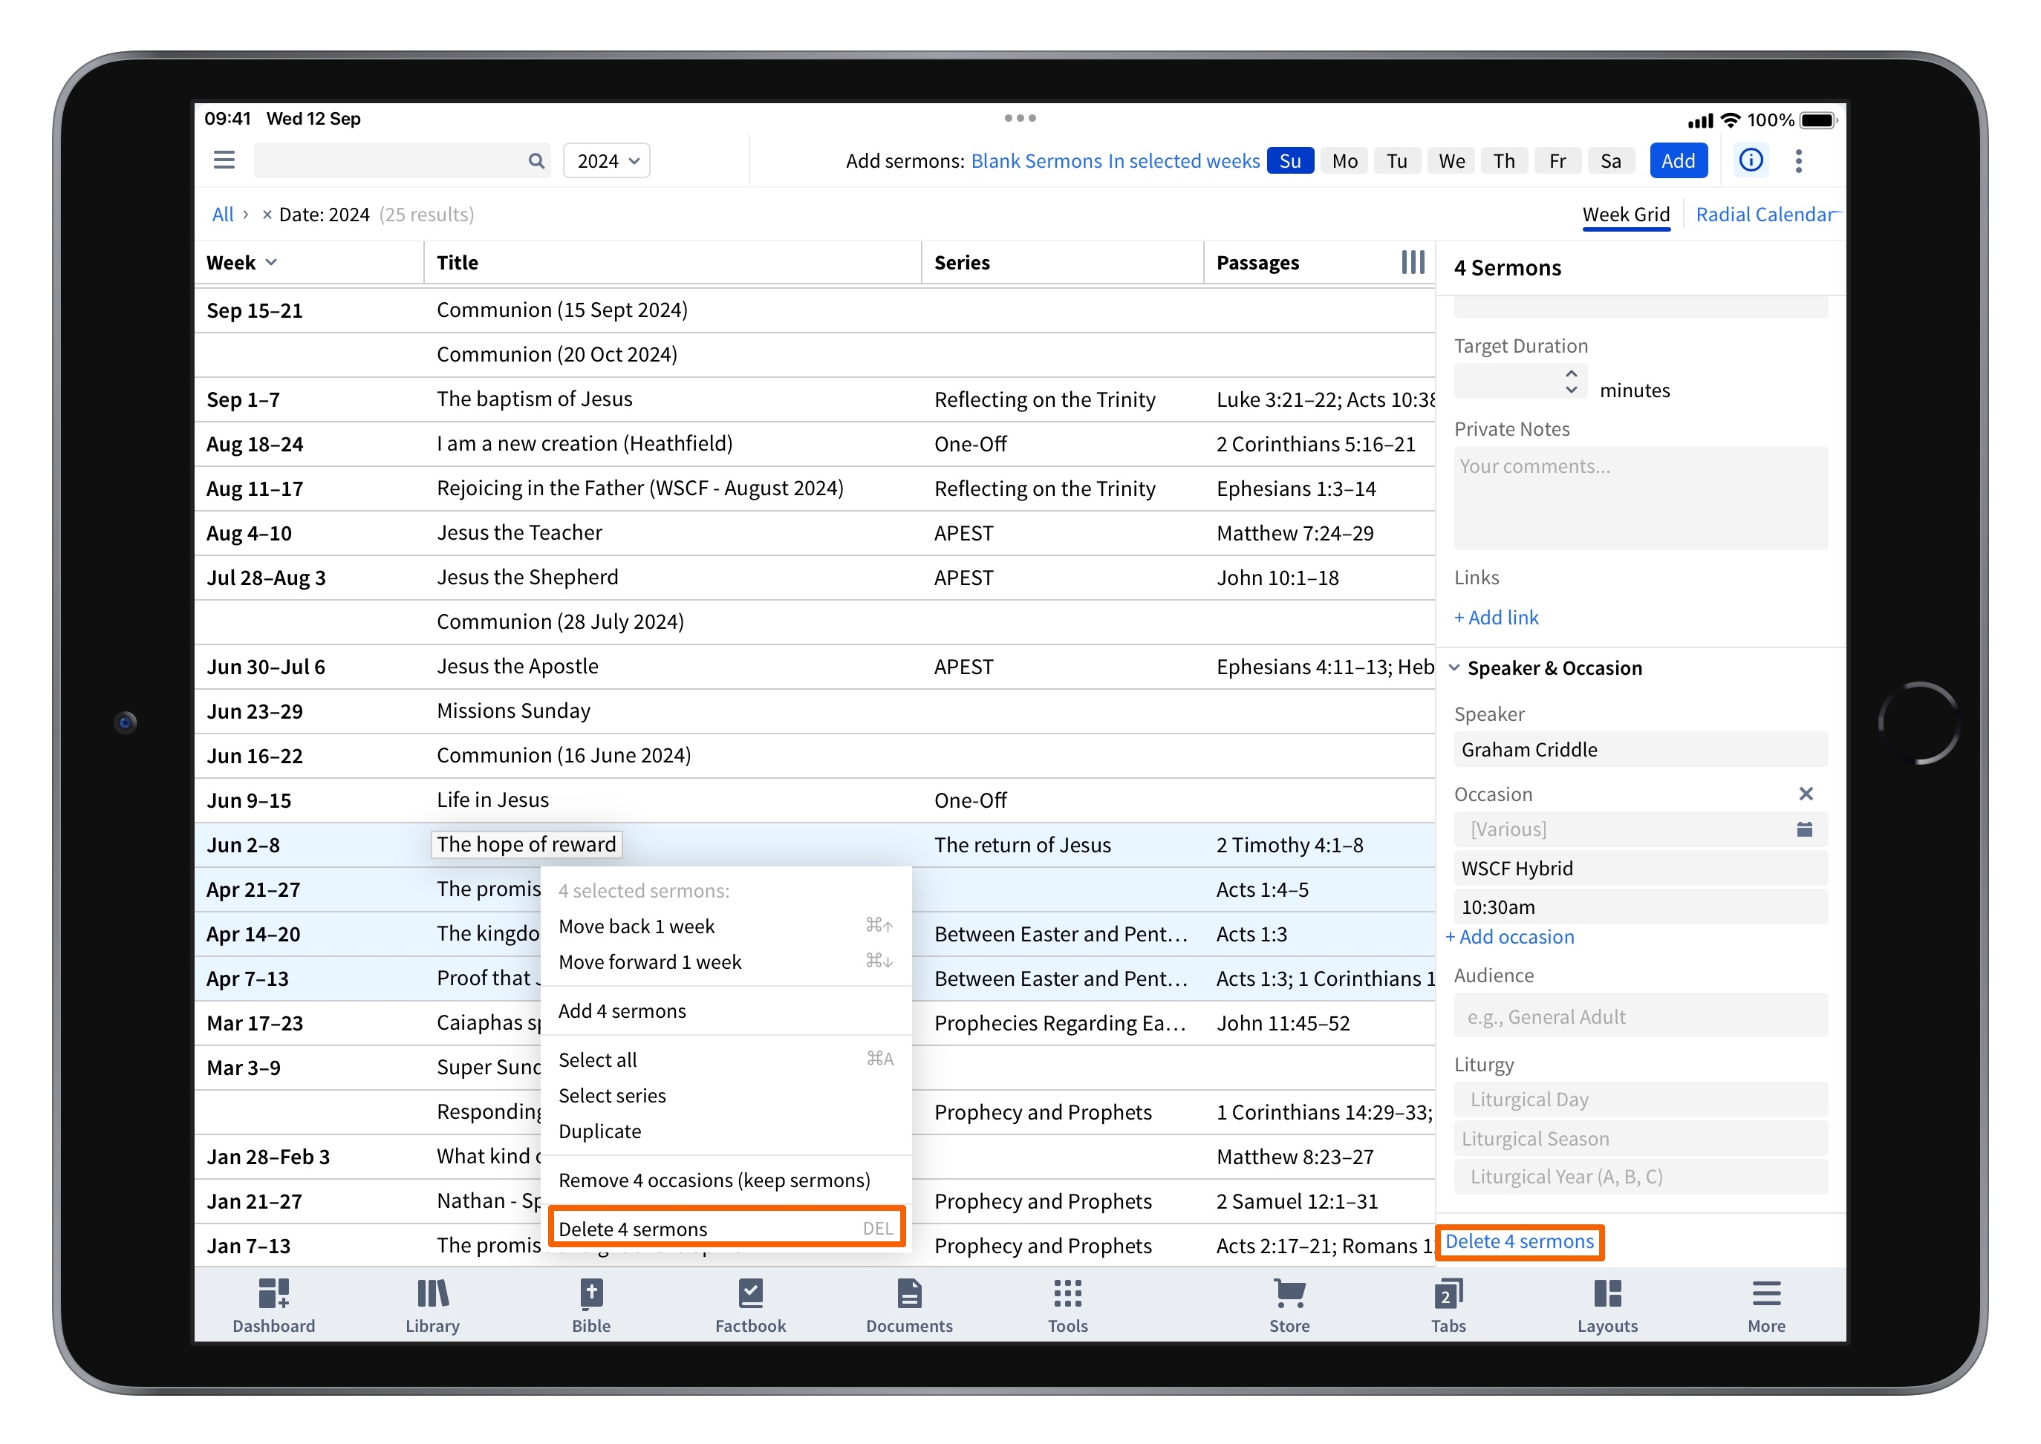Open the Liturgical Season field

1641,1139
